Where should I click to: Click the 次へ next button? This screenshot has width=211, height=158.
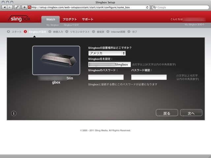coord(191,113)
